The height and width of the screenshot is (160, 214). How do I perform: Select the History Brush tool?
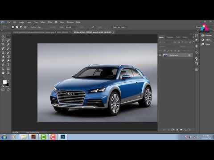pos(8,52)
